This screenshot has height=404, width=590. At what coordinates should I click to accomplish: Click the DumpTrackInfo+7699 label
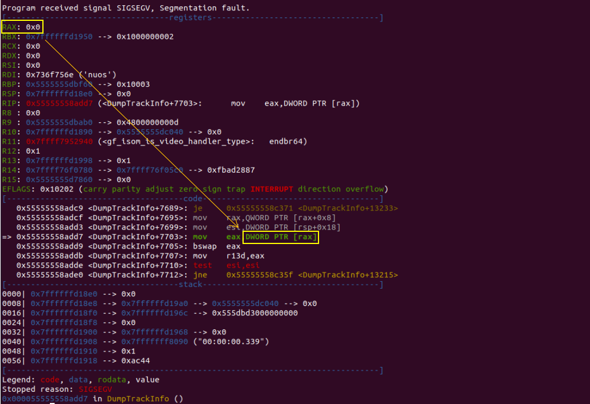[137, 227]
